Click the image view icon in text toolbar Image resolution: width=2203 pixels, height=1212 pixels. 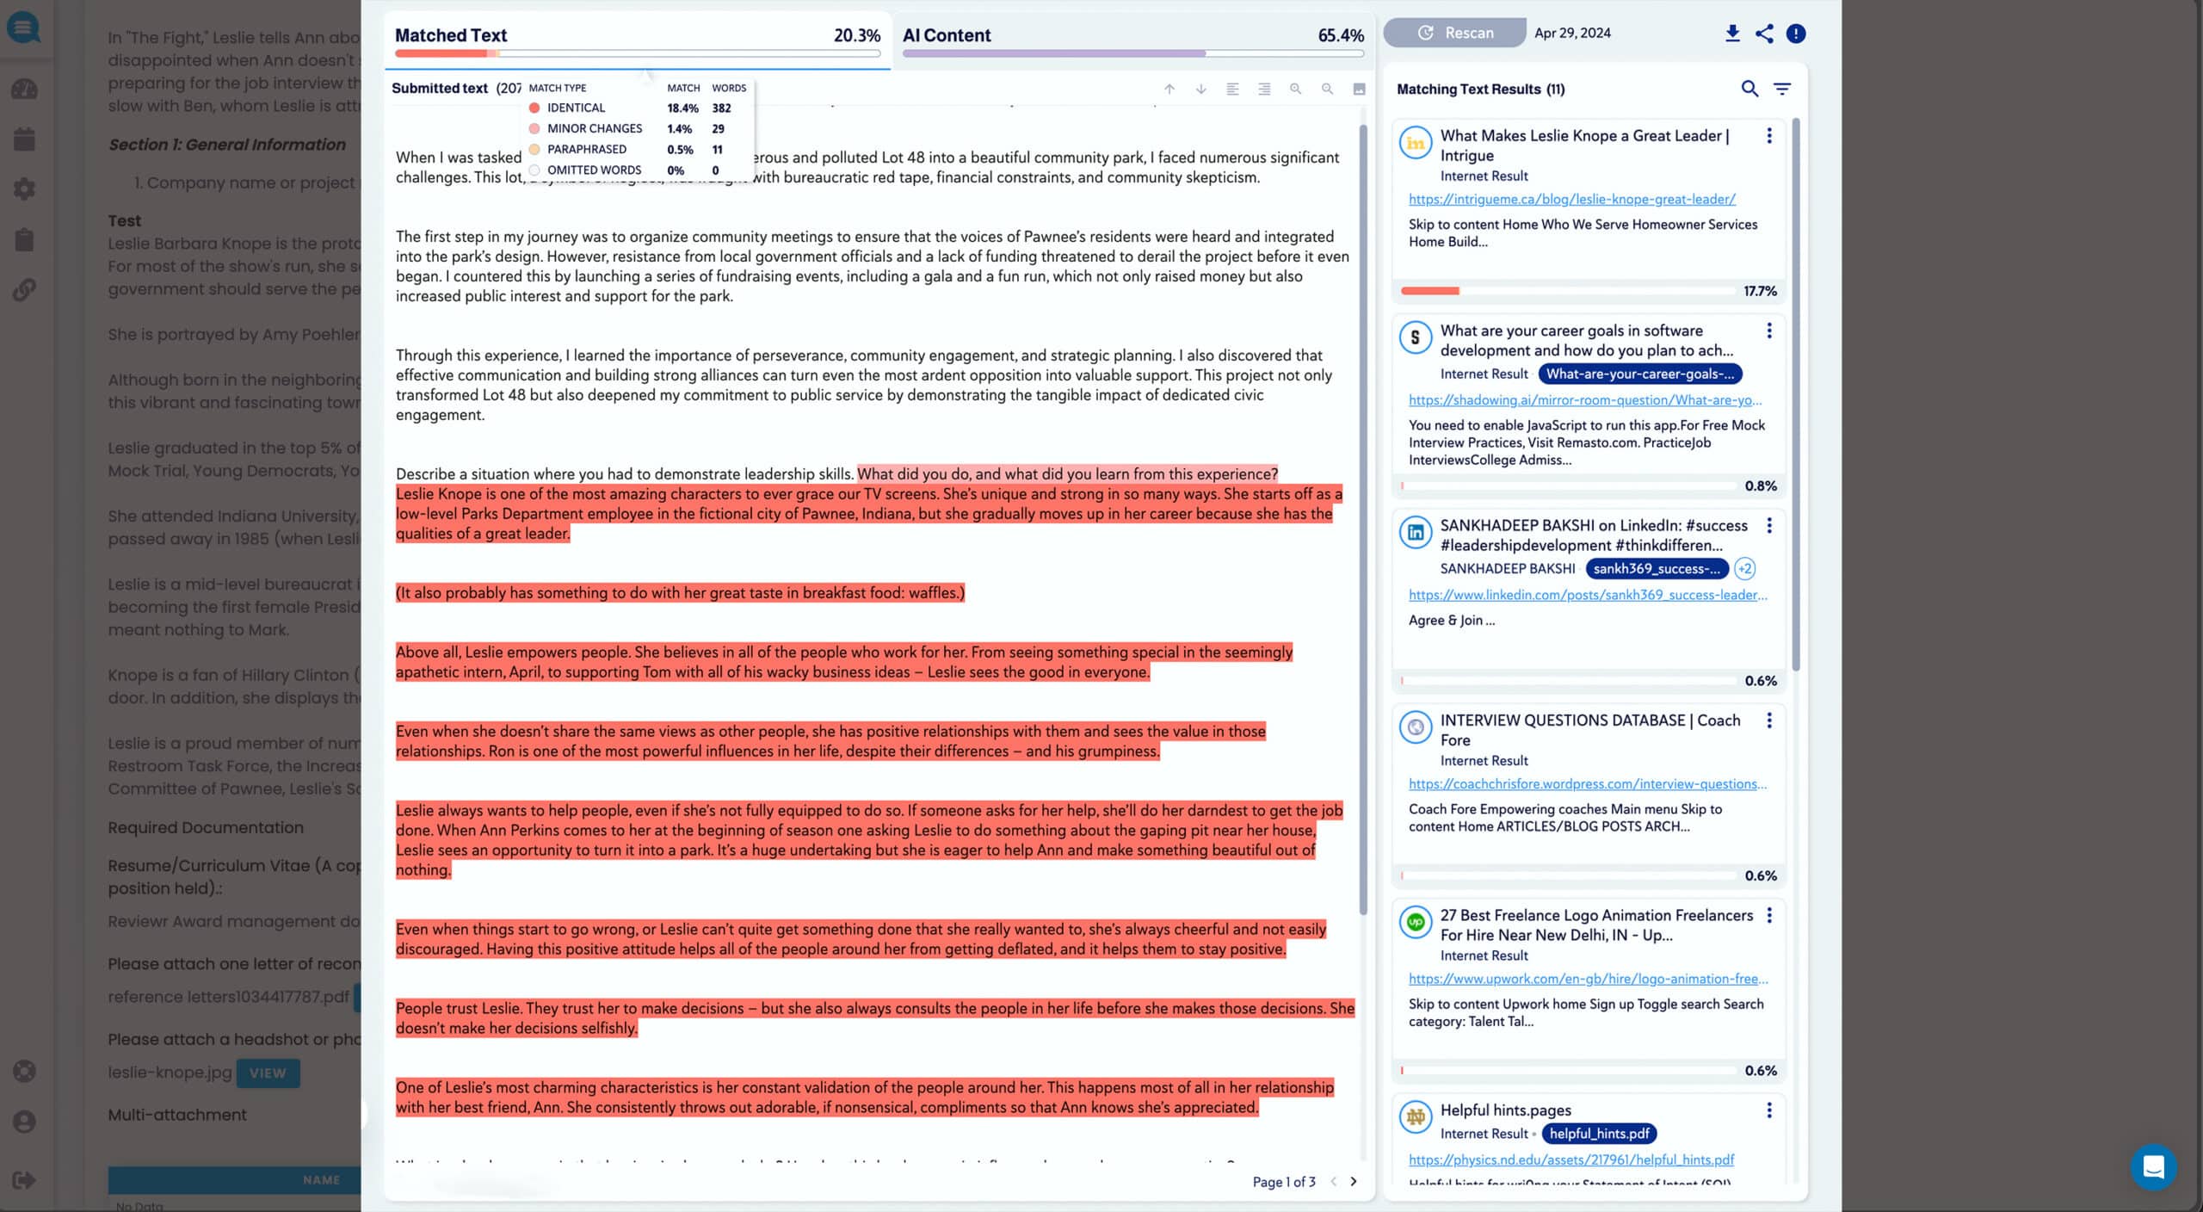[x=1360, y=89]
